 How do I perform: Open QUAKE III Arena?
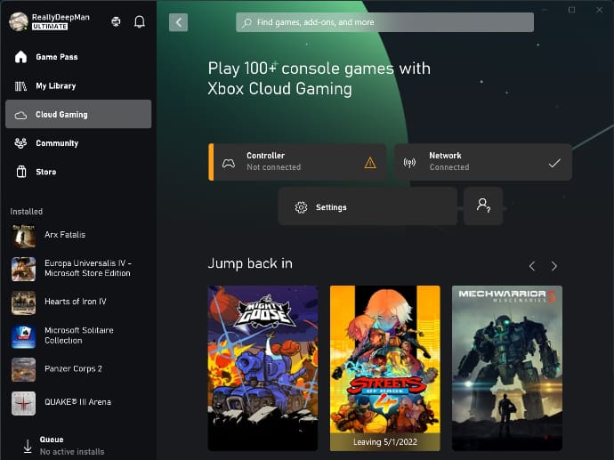point(78,402)
